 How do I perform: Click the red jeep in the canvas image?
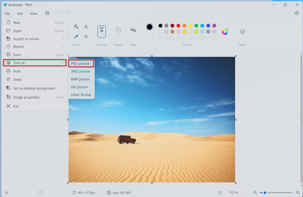click(127, 139)
